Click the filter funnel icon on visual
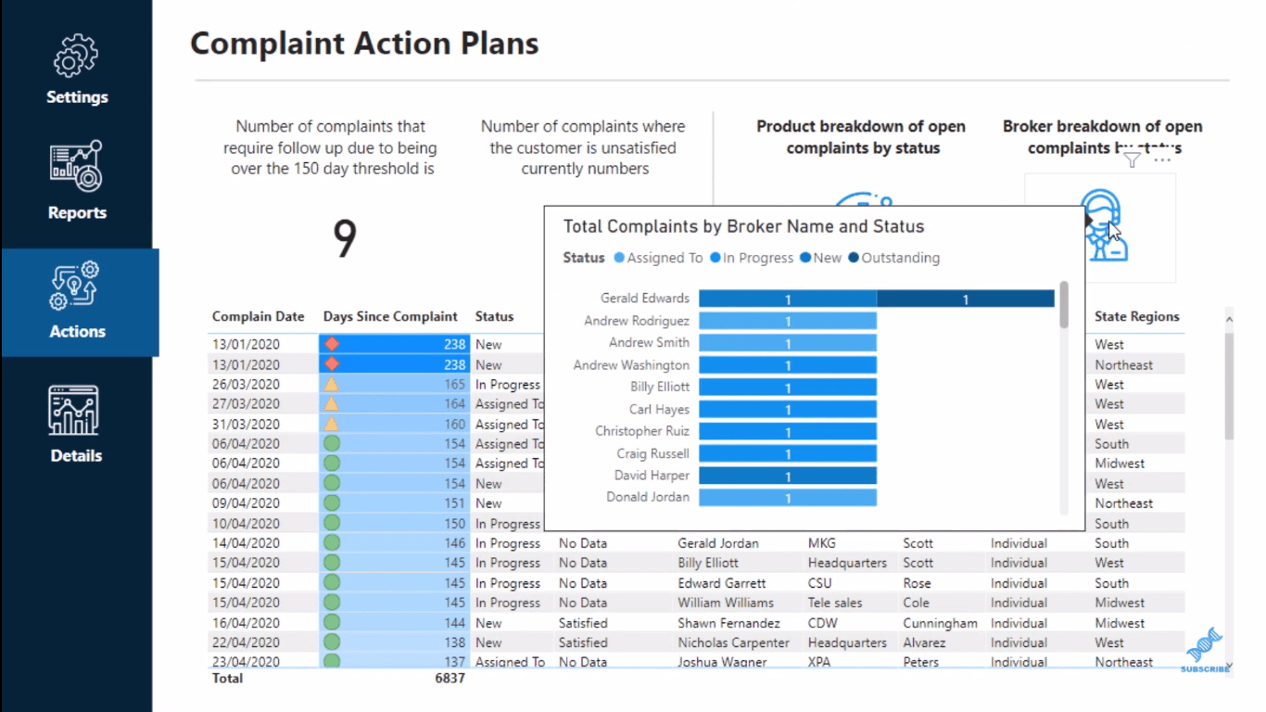Screen dimensions: 1266x712 1132,160
